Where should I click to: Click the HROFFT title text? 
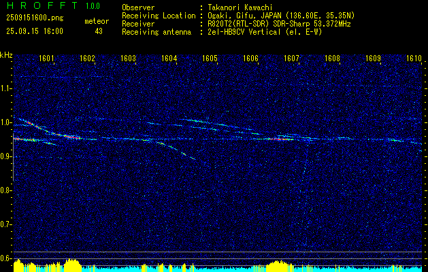(42, 5)
